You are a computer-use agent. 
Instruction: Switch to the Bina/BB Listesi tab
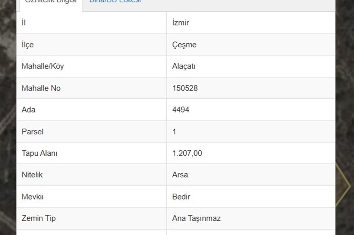tap(115, 1)
